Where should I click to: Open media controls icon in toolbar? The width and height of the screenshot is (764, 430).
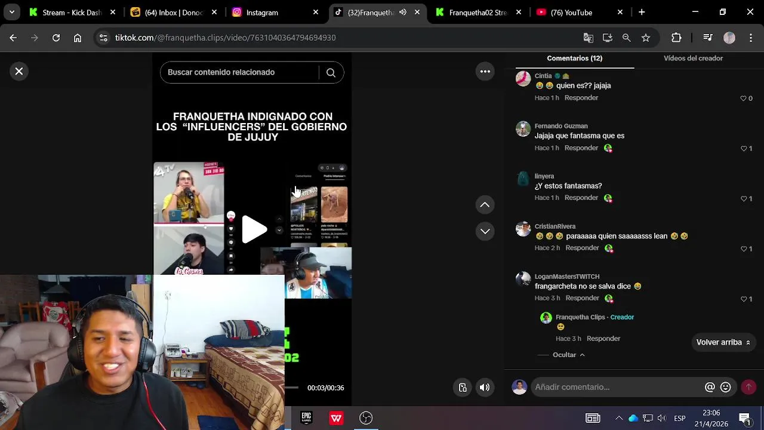click(x=708, y=38)
